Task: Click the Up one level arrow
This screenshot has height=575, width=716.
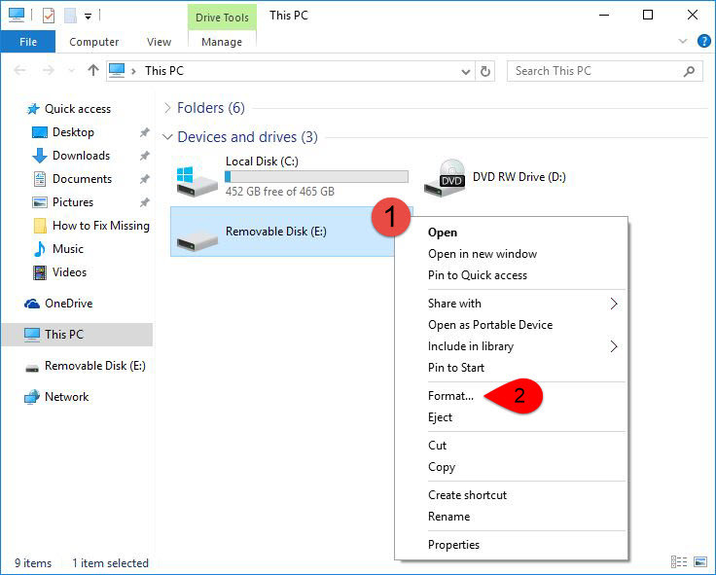Action: pyautogui.click(x=93, y=71)
